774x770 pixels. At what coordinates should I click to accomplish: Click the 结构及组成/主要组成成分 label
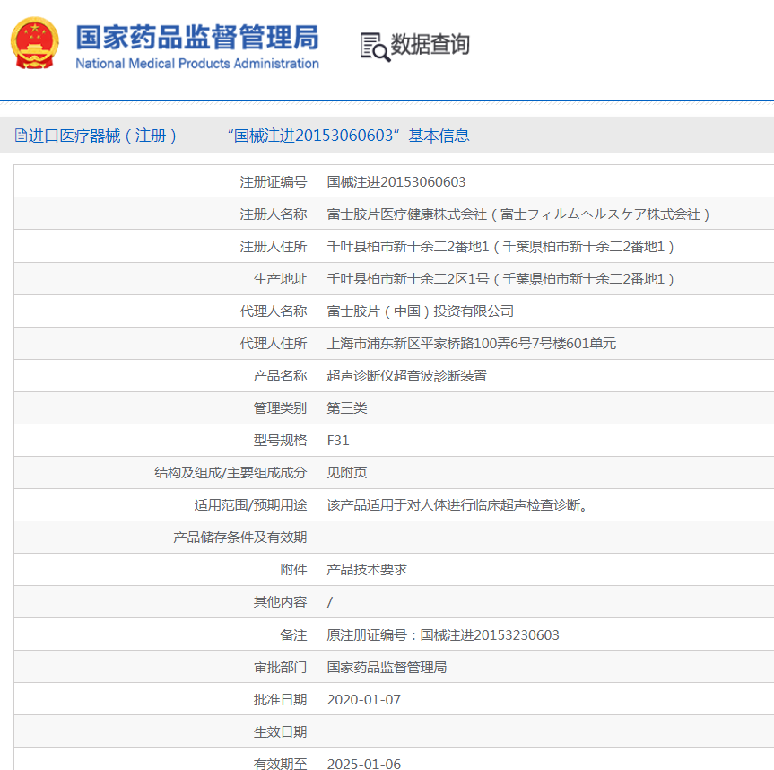click(x=230, y=473)
